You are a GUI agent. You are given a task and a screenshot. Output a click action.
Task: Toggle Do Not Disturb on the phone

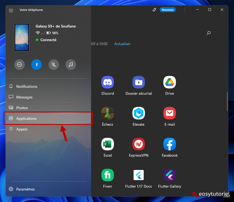coord(19,65)
